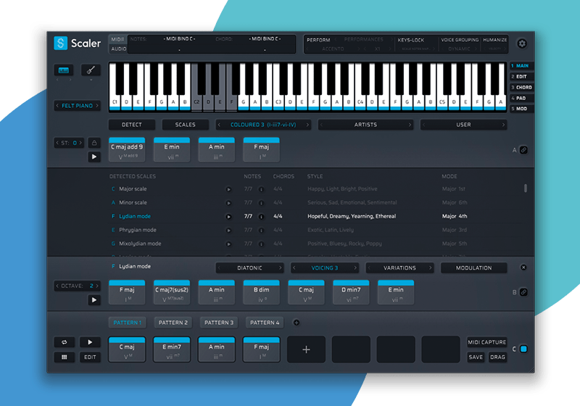
Task: Toggle VOICE GROUPING option
Action: (x=460, y=40)
